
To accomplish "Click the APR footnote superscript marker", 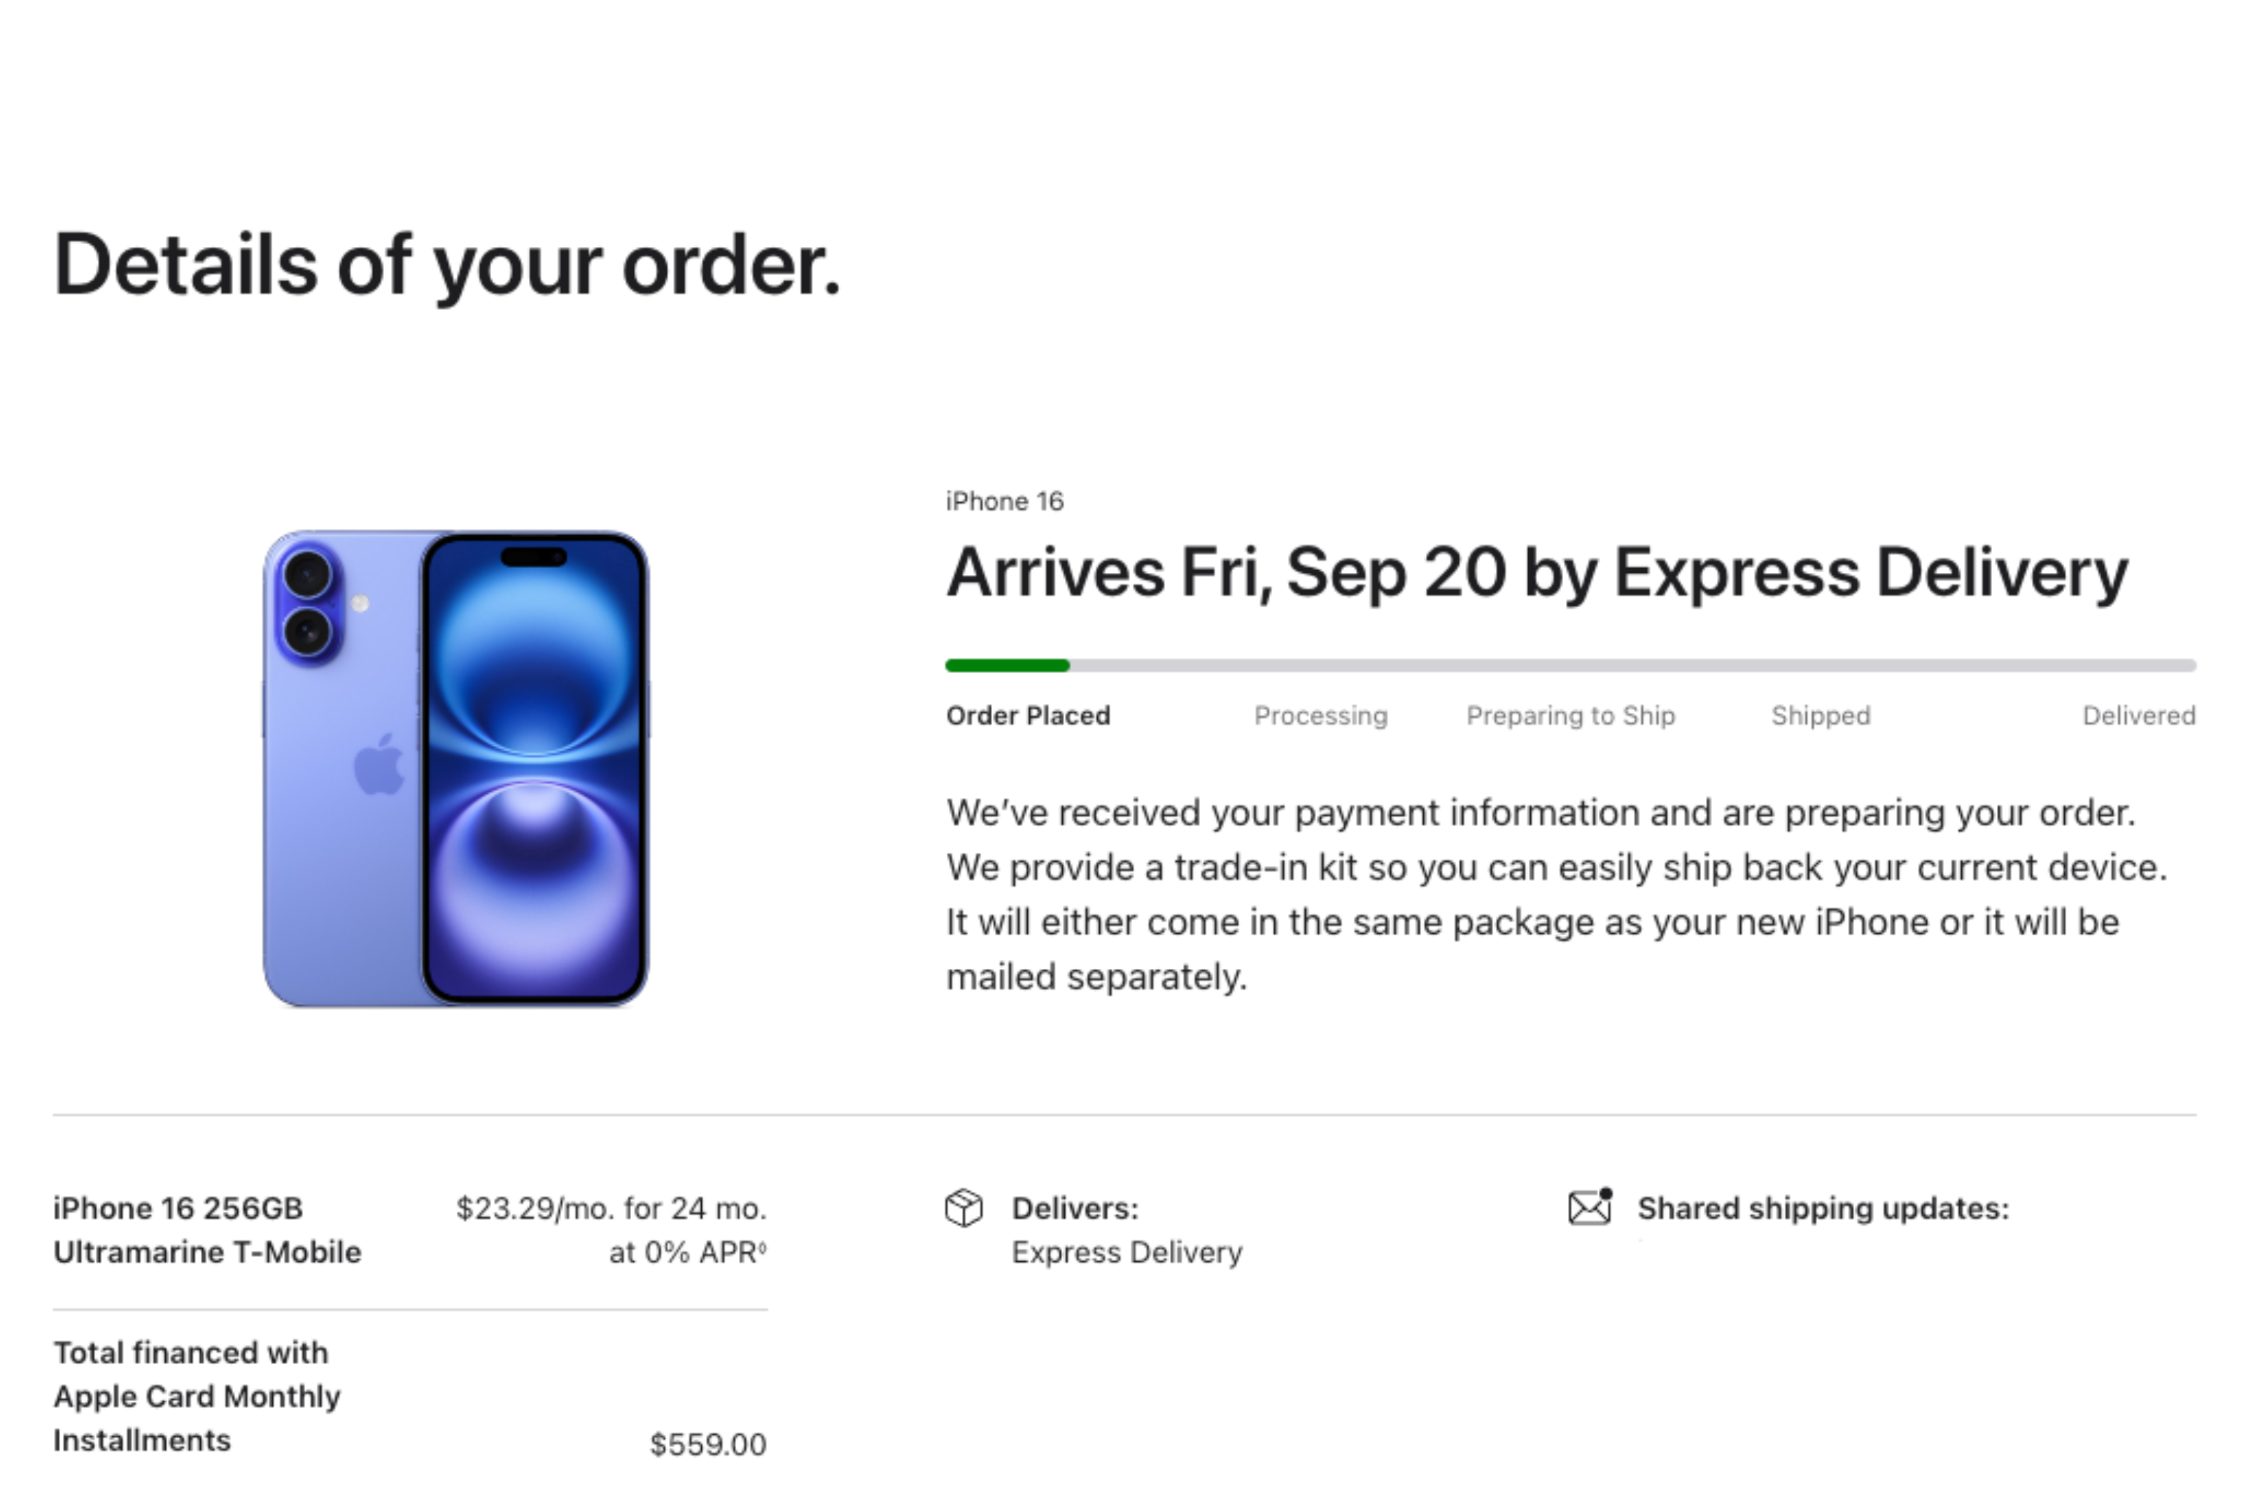I will 763,1247.
